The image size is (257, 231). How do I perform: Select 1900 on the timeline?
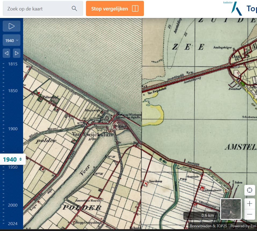[13, 129]
